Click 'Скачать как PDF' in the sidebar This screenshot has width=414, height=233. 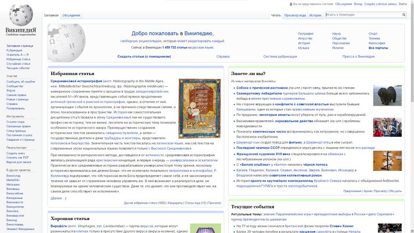point(18,158)
